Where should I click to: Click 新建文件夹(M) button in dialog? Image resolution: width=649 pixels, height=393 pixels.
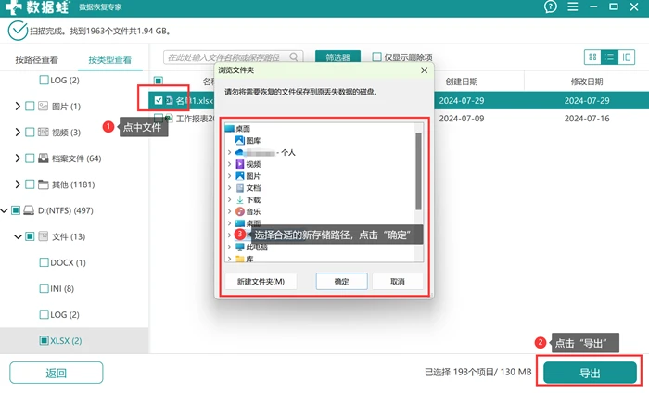click(261, 282)
